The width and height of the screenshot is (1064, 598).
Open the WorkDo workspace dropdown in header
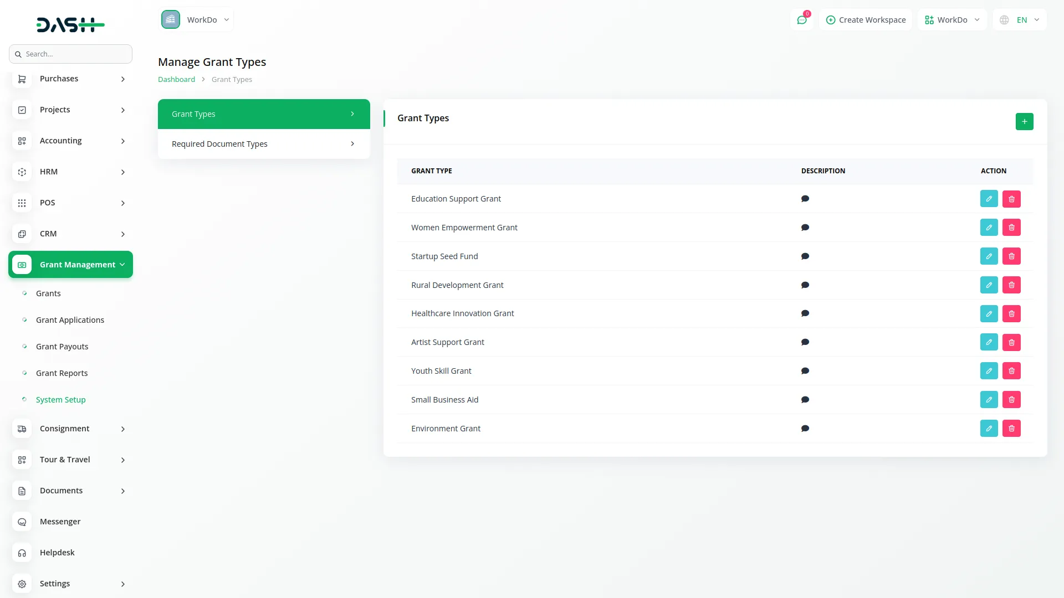pos(952,19)
